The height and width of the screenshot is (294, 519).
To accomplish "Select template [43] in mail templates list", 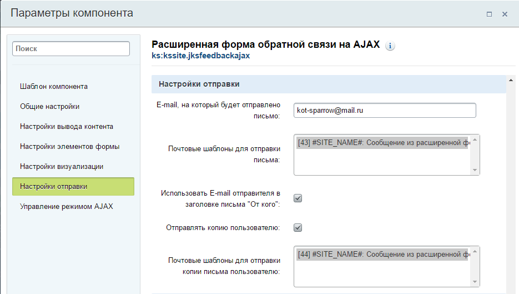I will (382, 142).
